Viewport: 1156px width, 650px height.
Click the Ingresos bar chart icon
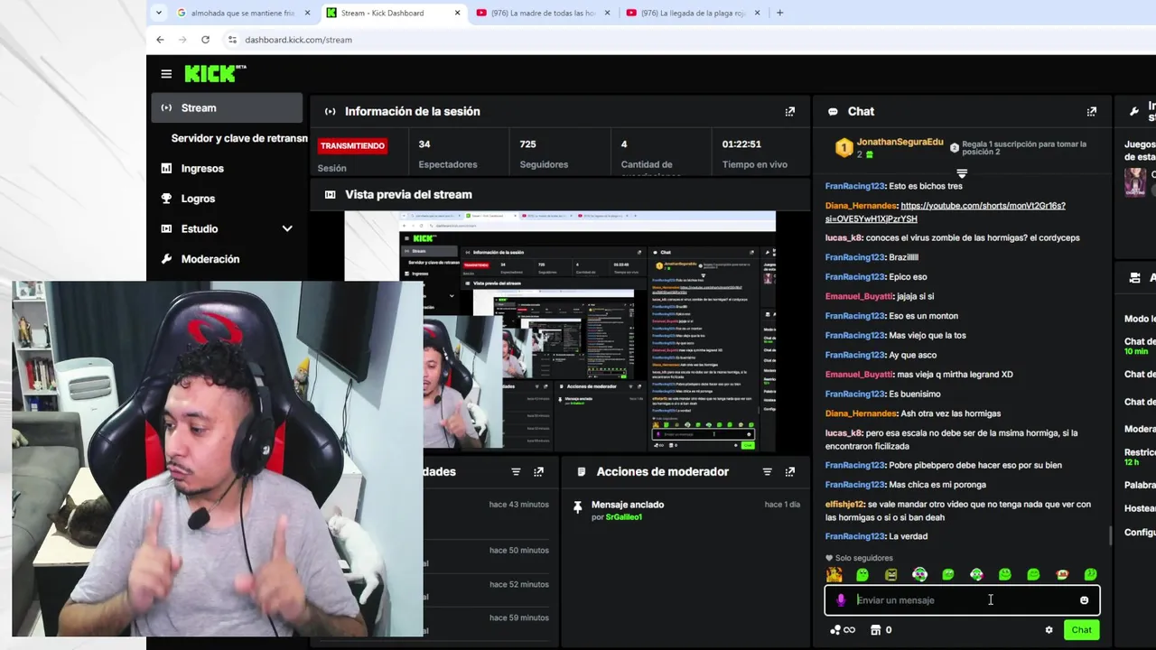(166, 169)
